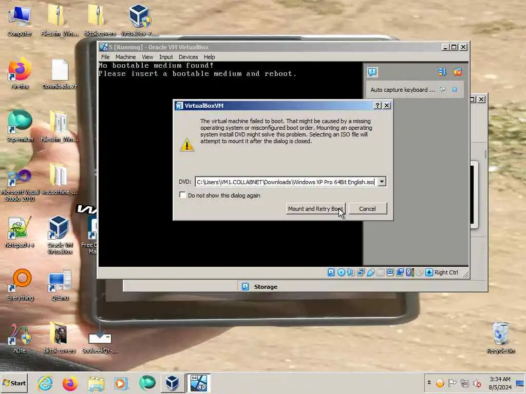Click the mouse integration status icon
This screenshot has width=526, height=394.
419,272
